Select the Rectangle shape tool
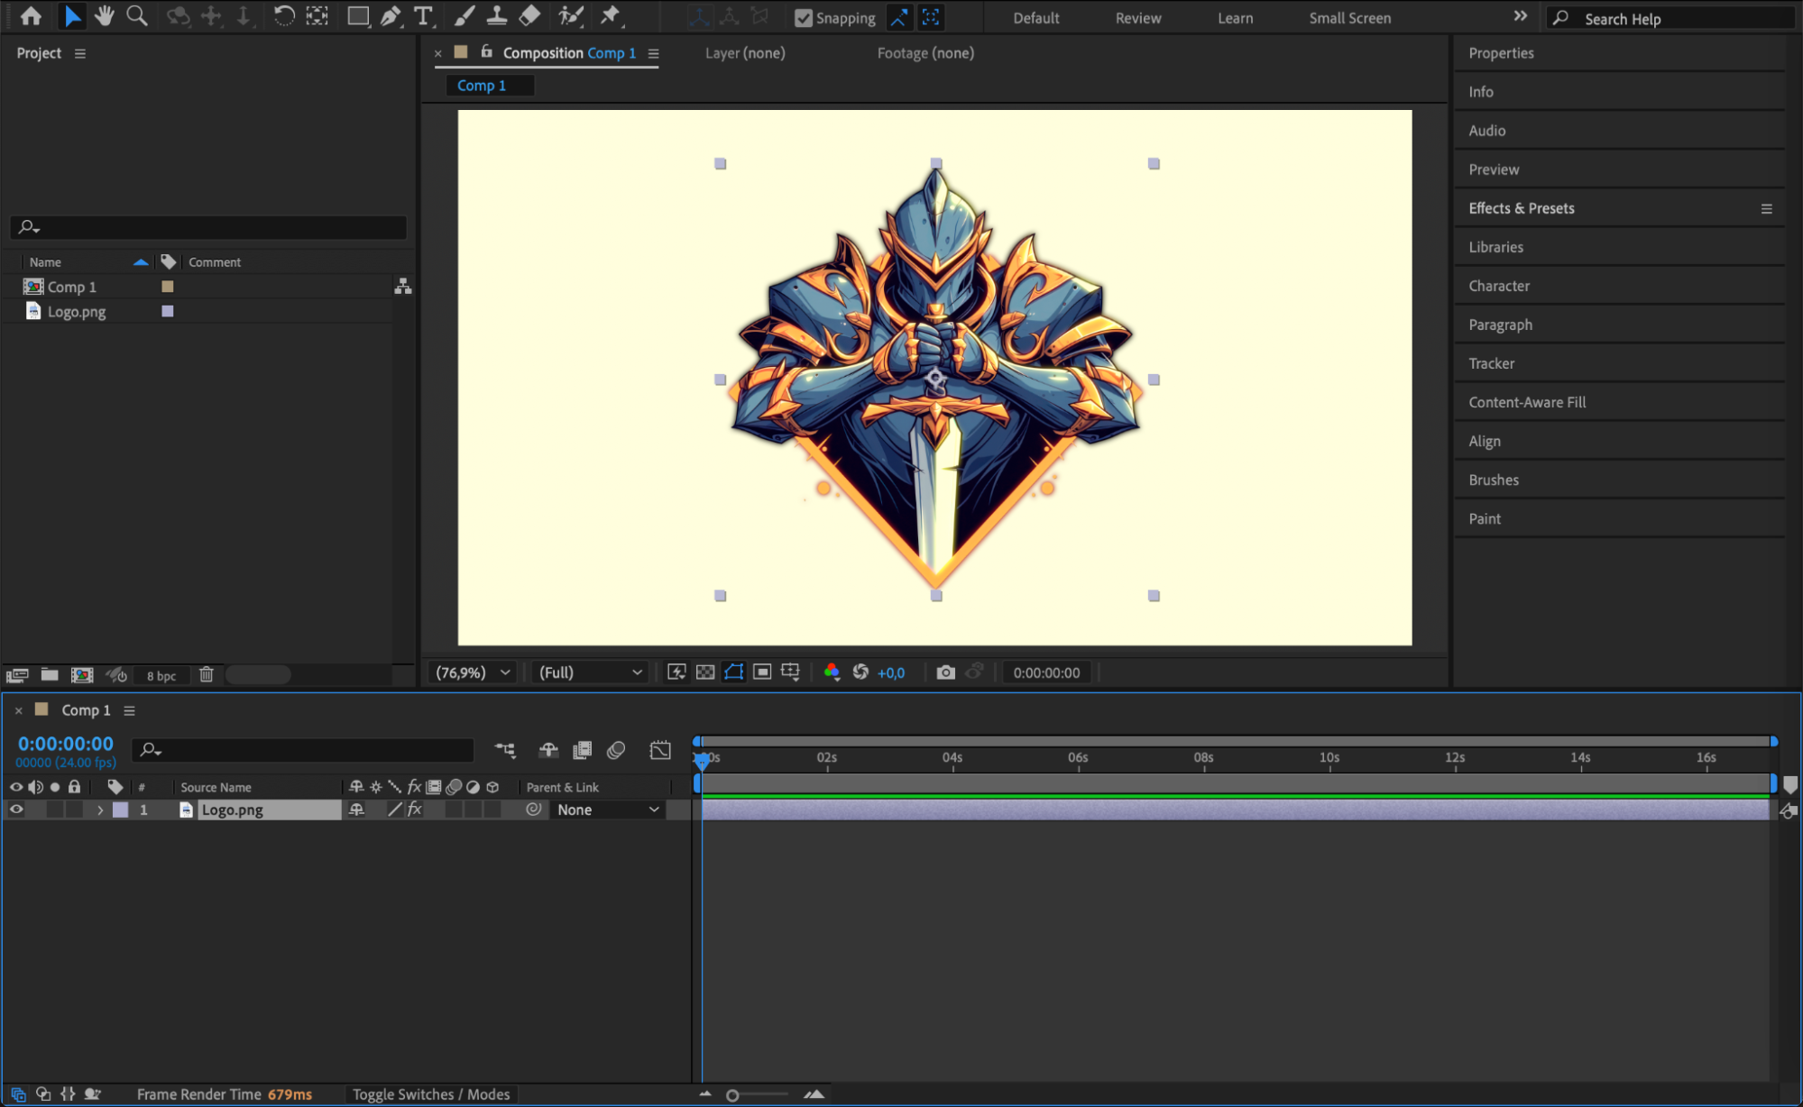Screen dimensions: 1803x1107 (x=358, y=15)
